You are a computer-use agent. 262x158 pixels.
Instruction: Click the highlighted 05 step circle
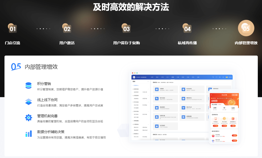click(246, 28)
